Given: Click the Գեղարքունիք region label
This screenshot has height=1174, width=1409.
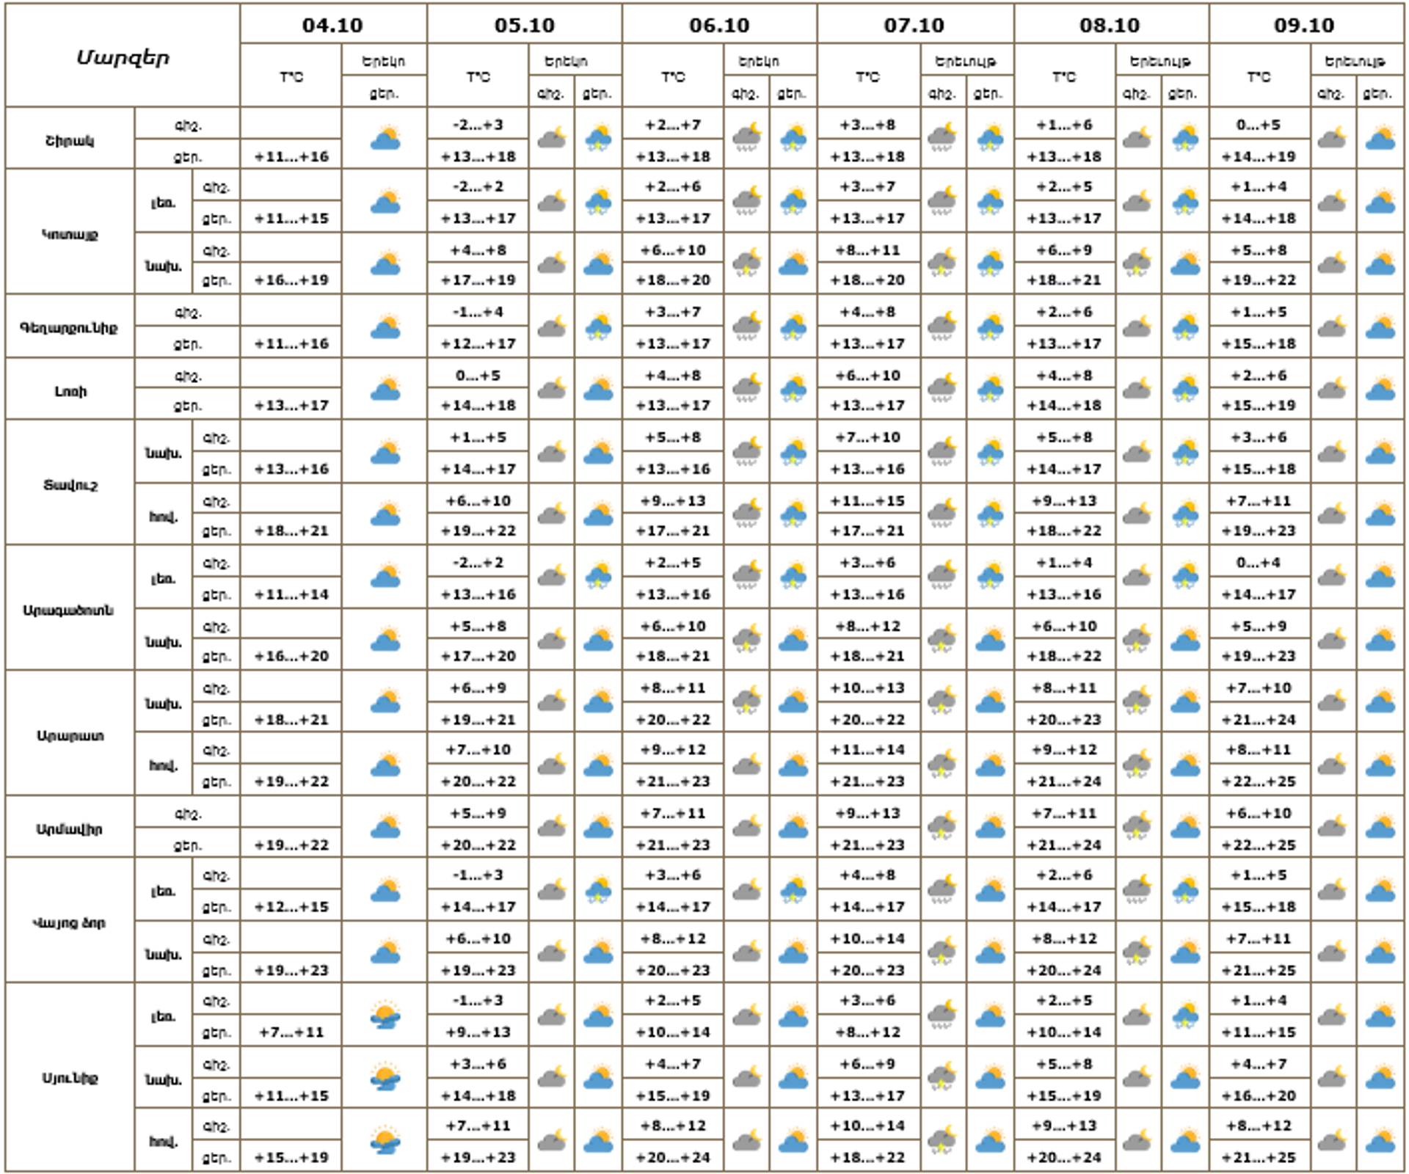Looking at the screenshot, I should click(69, 327).
